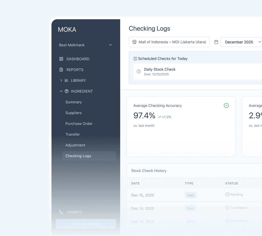Click the Dec 14, 2025 date cell
This screenshot has width=262, height=236.
(x=143, y=208)
